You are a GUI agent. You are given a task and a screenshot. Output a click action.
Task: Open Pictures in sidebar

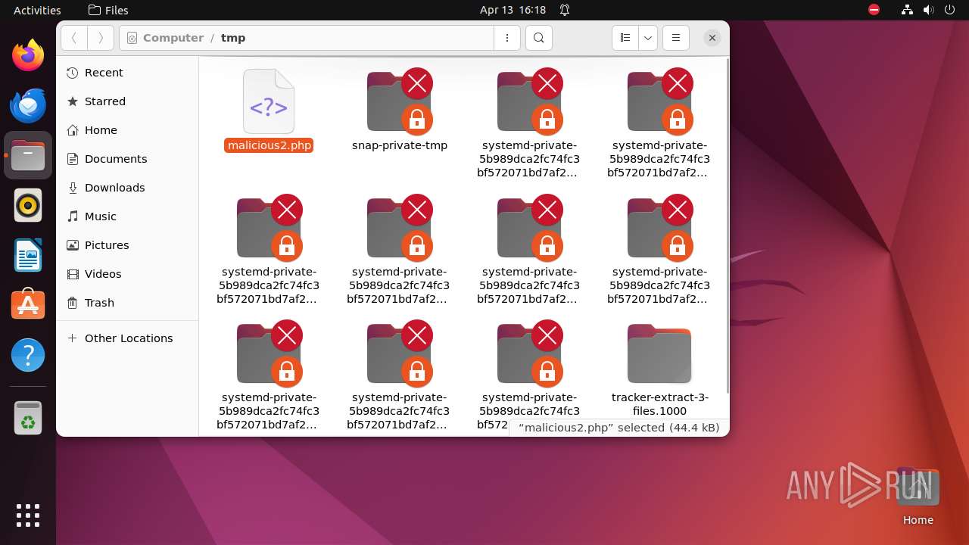(x=127, y=245)
